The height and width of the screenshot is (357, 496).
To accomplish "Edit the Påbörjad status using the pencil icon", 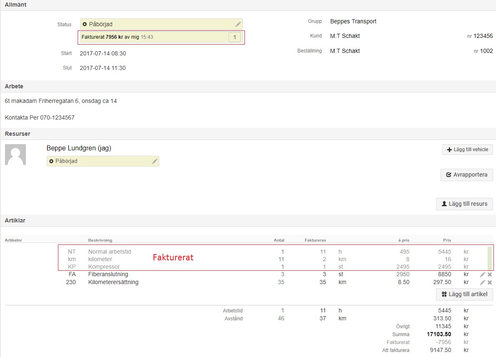I will 238,24.
